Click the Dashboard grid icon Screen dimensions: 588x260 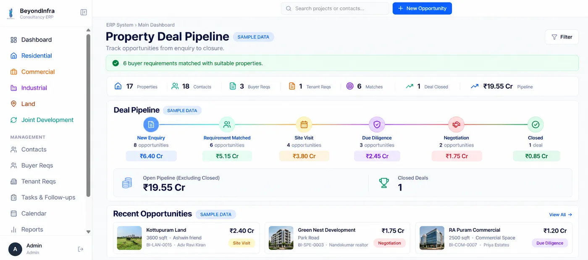(x=13, y=40)
